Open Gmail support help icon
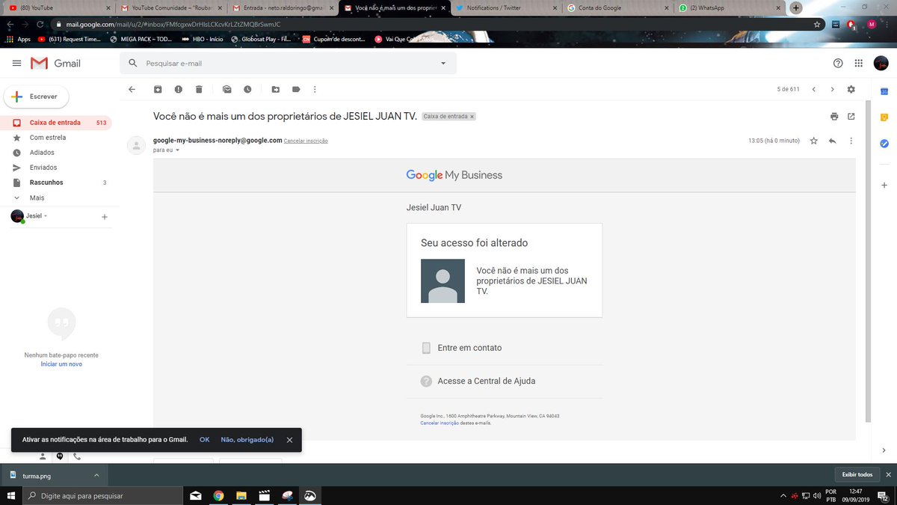 pos(838,64)
